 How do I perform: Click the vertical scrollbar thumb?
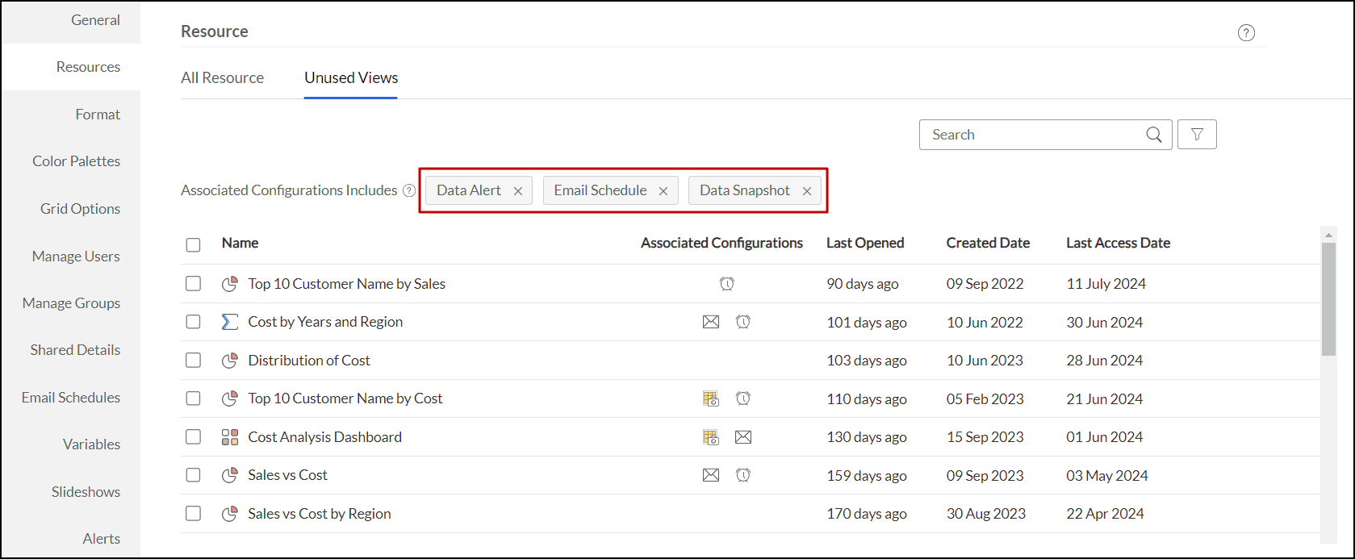click(1328, 298)
